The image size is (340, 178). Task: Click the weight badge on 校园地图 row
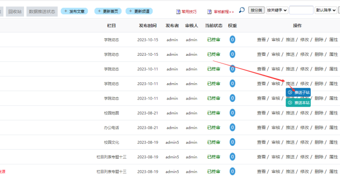point(232,113)
